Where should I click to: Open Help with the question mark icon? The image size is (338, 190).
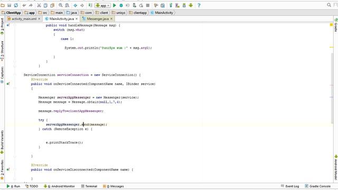[x=199, y=5]
